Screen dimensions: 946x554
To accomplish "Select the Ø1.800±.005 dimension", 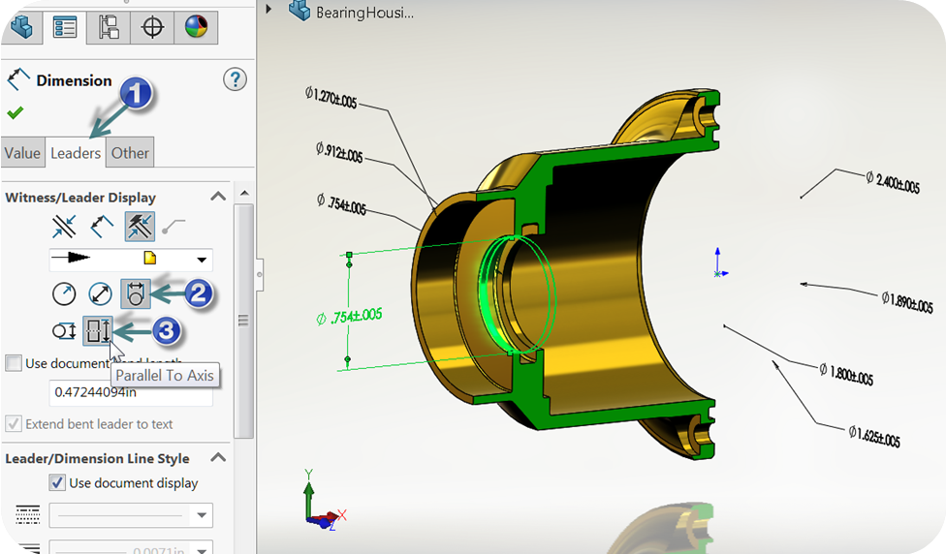I will pos(846,374).
